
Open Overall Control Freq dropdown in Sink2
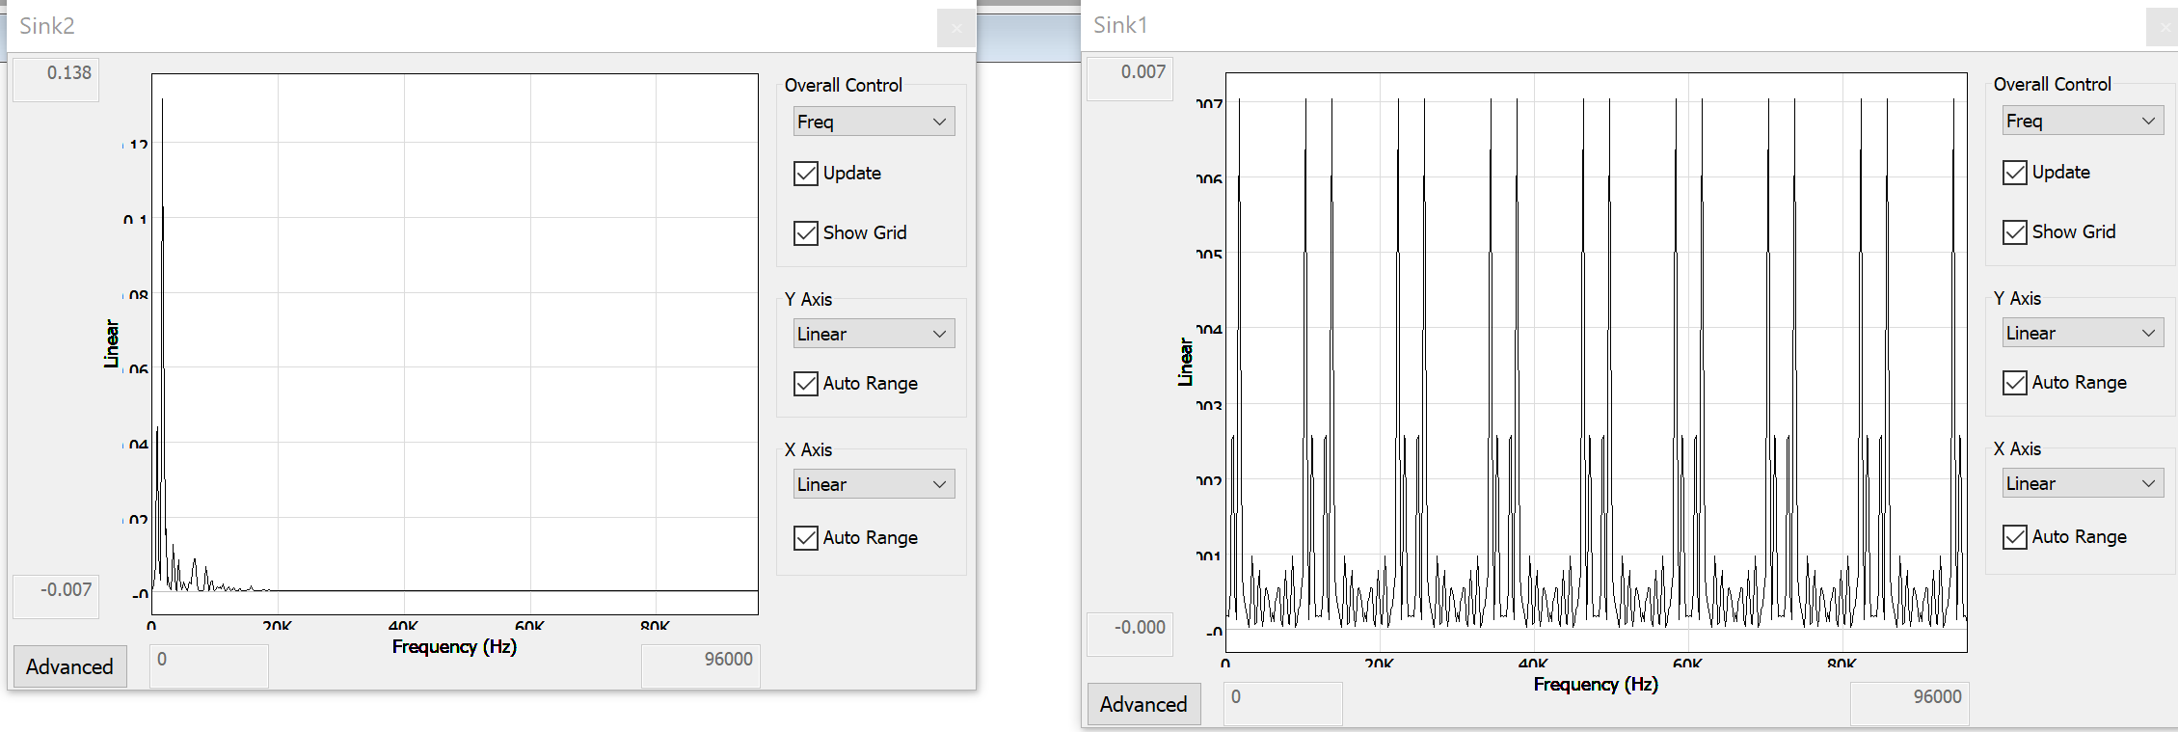coord(874,122)
